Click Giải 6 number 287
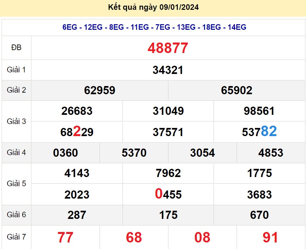306x249 pixels. pyautogui.click(x=77, y=215)
